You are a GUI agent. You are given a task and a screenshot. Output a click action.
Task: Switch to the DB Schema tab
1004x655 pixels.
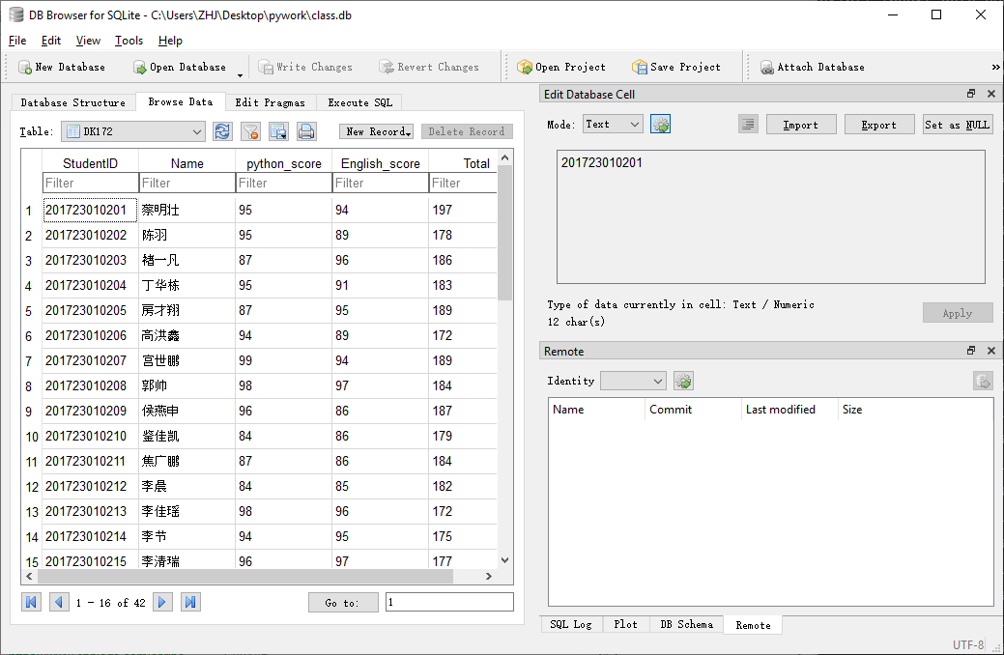[686, 624]
